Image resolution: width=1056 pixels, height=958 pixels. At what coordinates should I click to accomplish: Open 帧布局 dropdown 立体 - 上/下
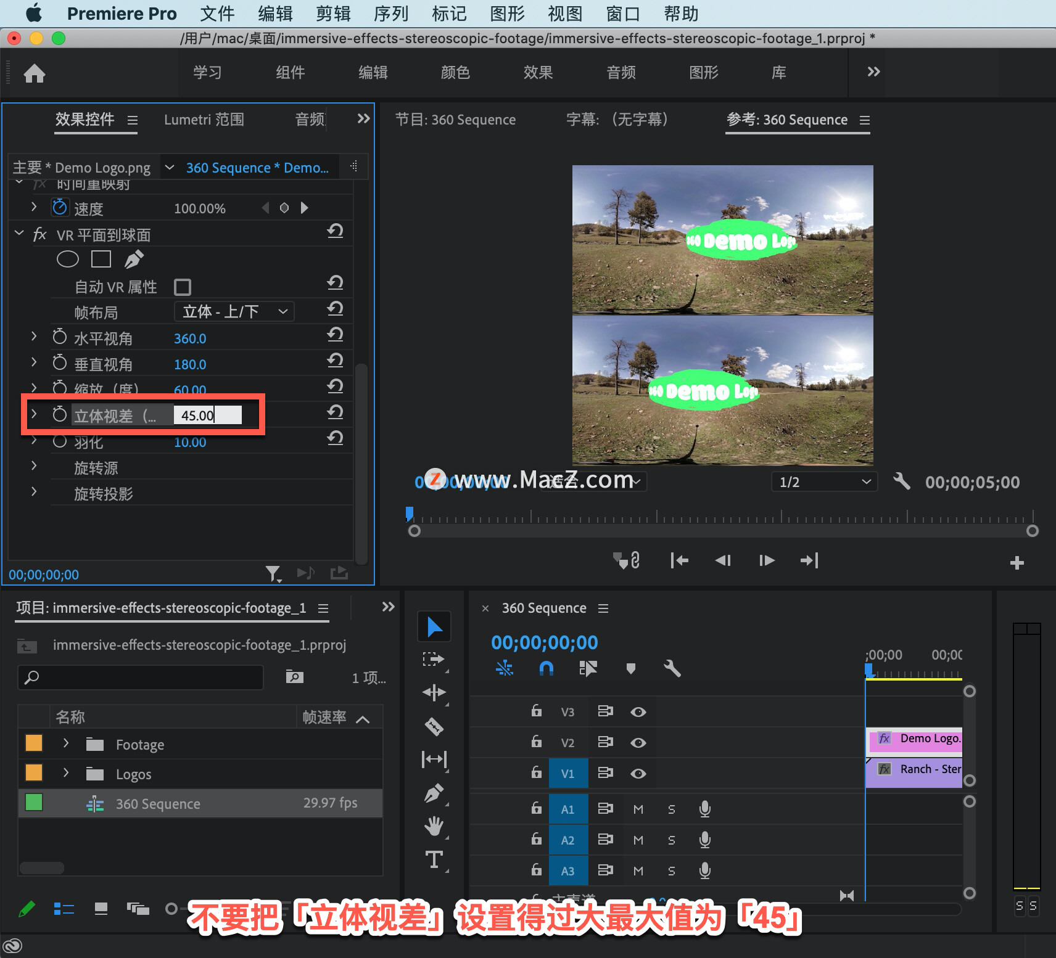[x=234, y=311]
